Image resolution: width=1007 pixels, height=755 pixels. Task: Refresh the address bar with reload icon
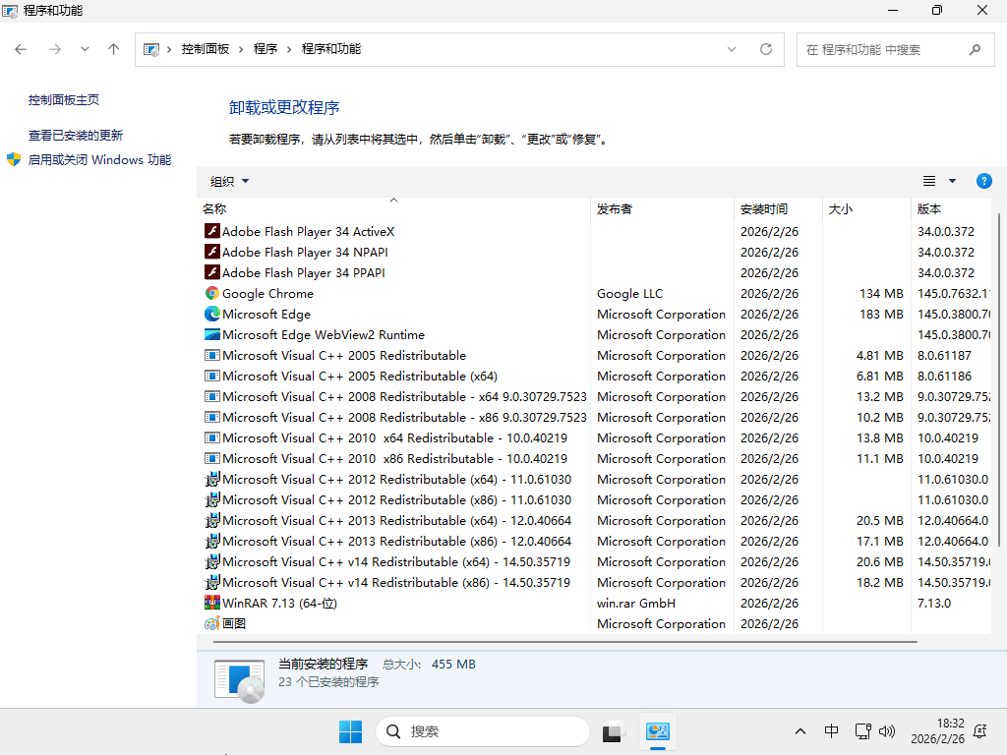766,49
